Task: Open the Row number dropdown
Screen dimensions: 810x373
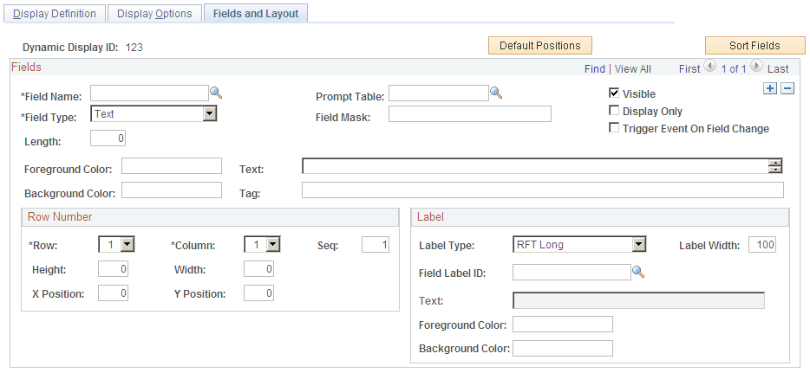Action: click(x=127, y=245)
